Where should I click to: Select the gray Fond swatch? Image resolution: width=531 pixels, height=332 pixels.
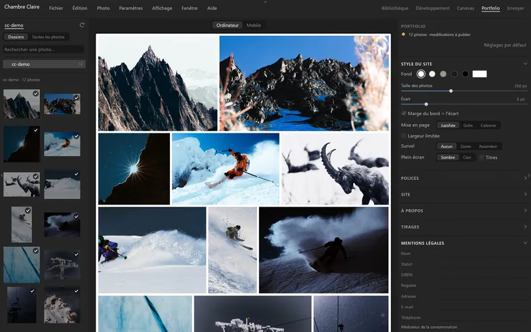(x=443, y=74)
